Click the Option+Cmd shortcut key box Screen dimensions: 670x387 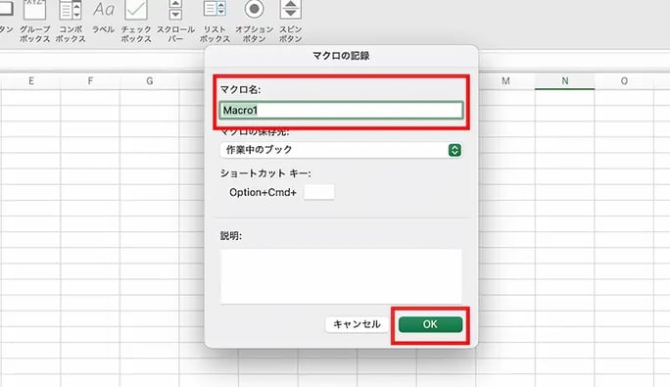[319, 192]
